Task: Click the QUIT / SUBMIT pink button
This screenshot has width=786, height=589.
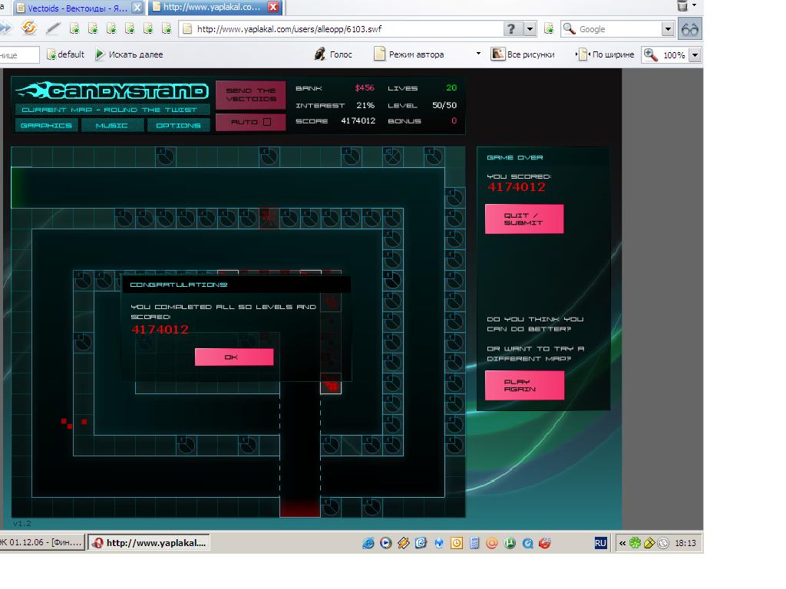Action: [523, 219]
